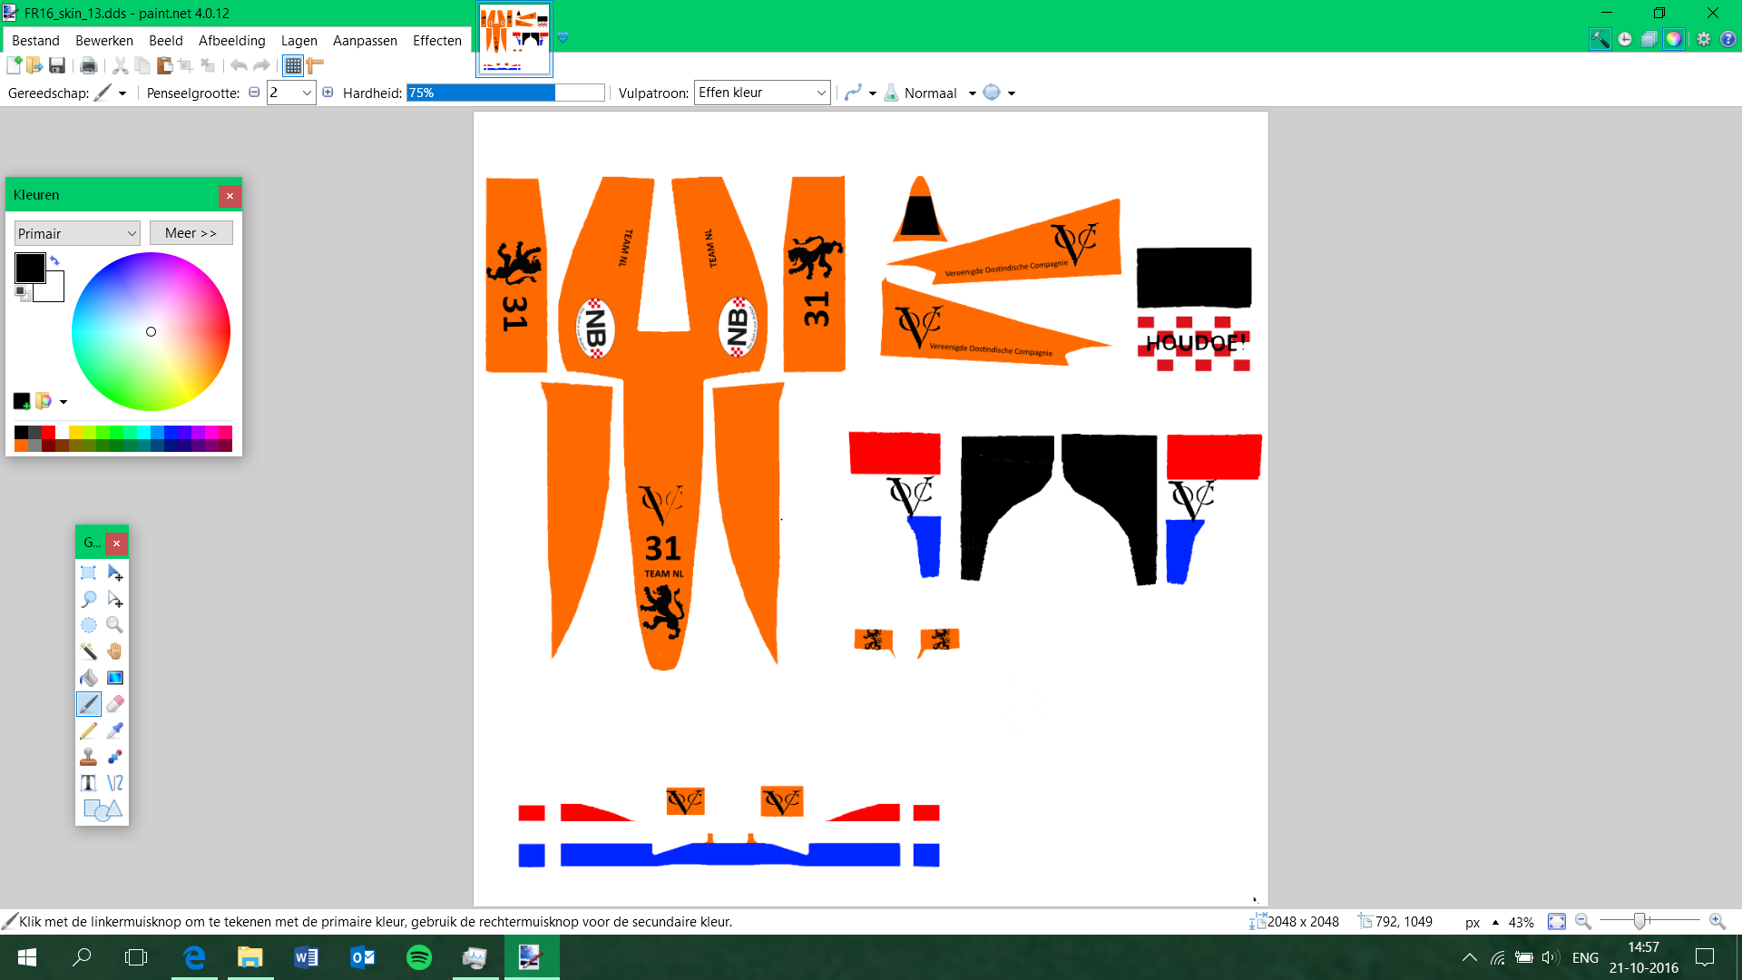The height and width of the screenshot is (980, 1742).
Task: Select the Pencil tool
Action: click(x=88, y=730)
